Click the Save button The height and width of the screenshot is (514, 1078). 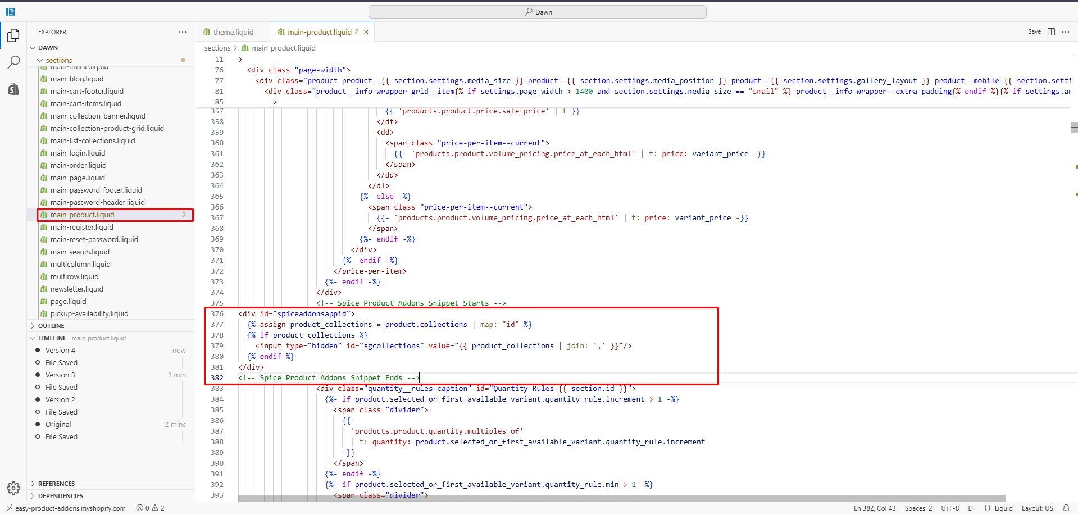click(x=1034, y=32)
